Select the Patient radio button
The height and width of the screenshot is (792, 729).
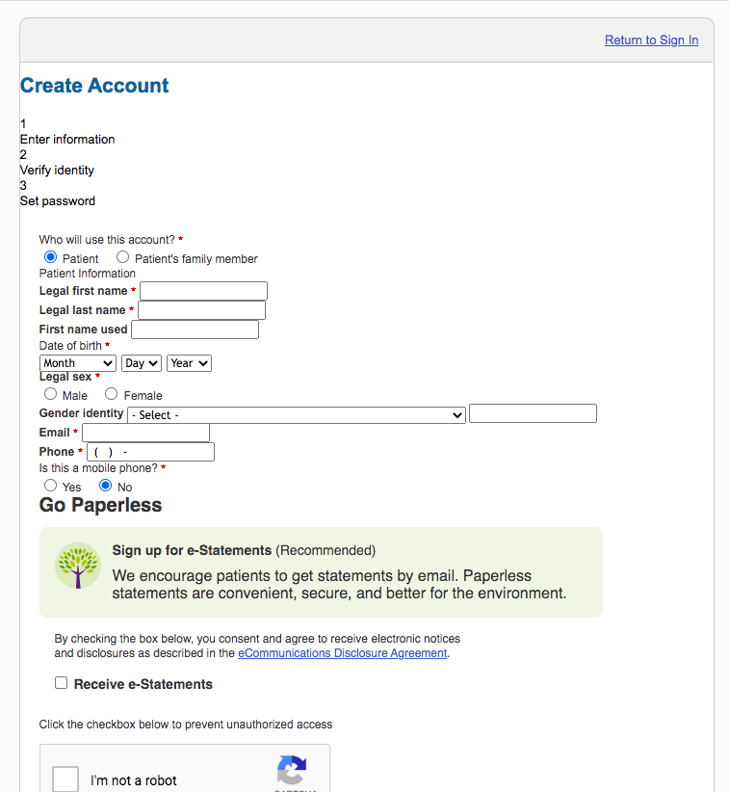click(x=51, y=257)
